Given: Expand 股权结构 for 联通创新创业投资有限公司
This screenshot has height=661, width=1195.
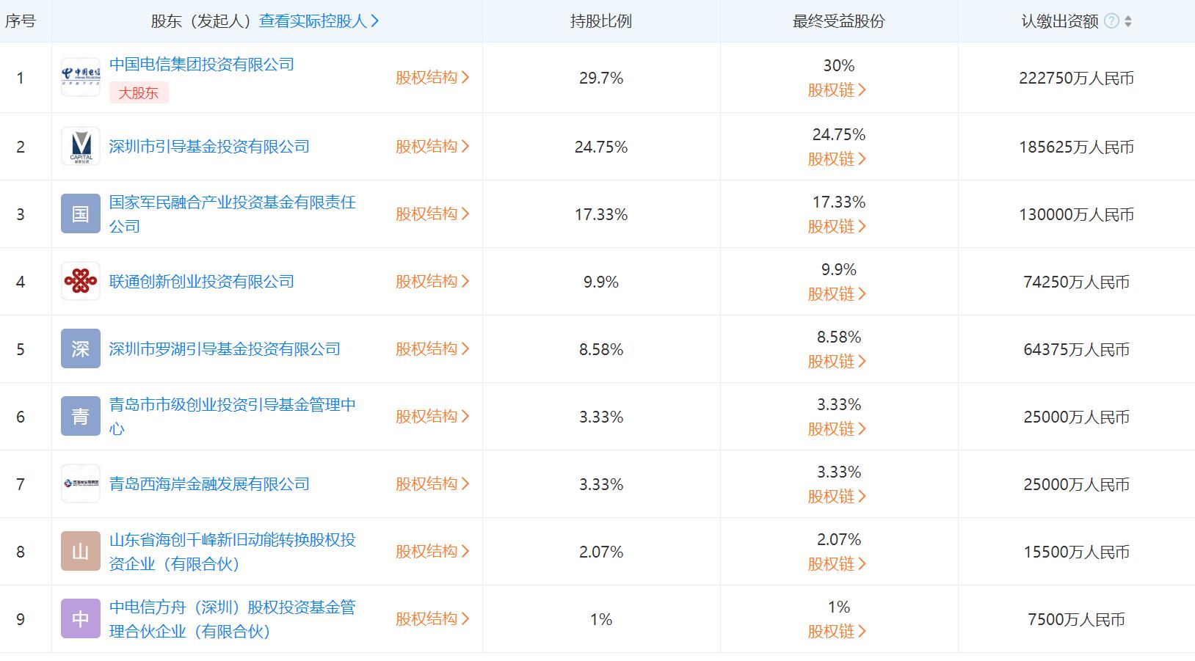Looking at the screenshot, I should pos(432,281).
